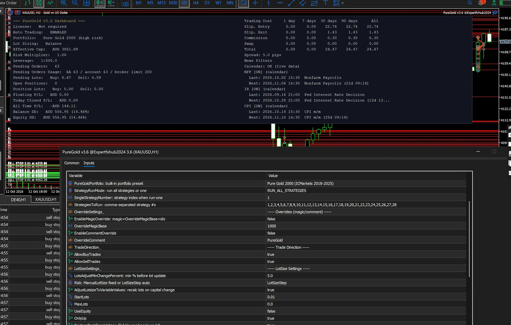Switch to the Common tab in PureGold dialog
Viewport: 511px width, 325px height.
point(72,163)
